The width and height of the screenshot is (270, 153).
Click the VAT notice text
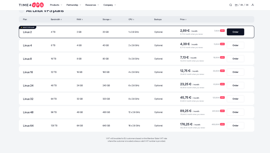137,140
